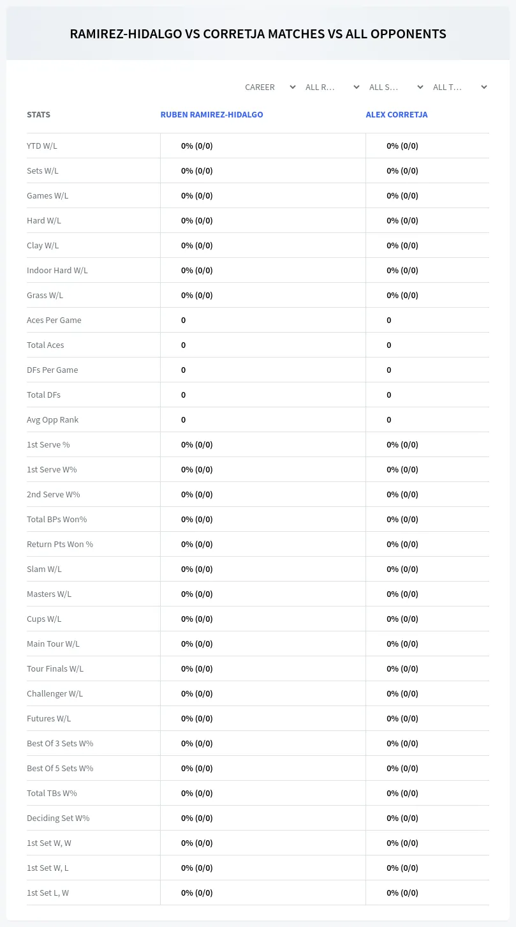This screenshot has width=516, height=927.
Task: Click the Clay W/L row label
Action: click(43, 245)
